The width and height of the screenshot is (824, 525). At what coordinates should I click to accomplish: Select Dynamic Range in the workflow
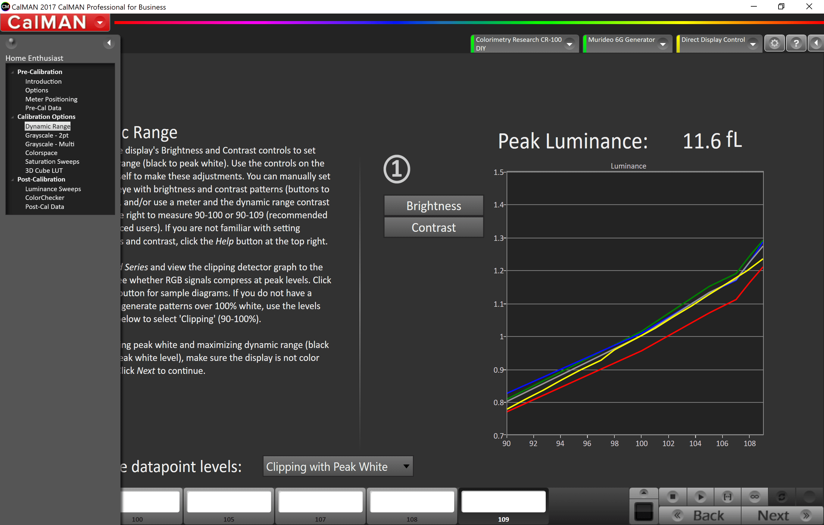[48, 126]
